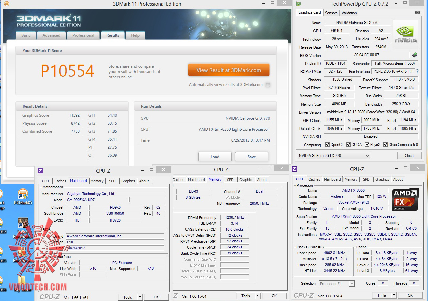Switch to the Basic tab in 3DMark

coord(26,35)
